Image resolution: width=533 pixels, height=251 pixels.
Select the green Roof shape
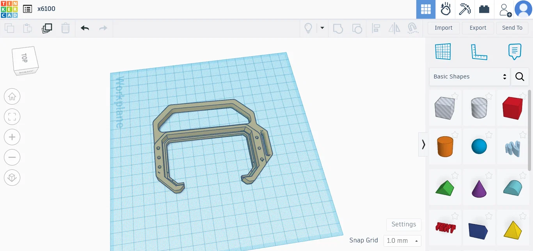[445, 188]
